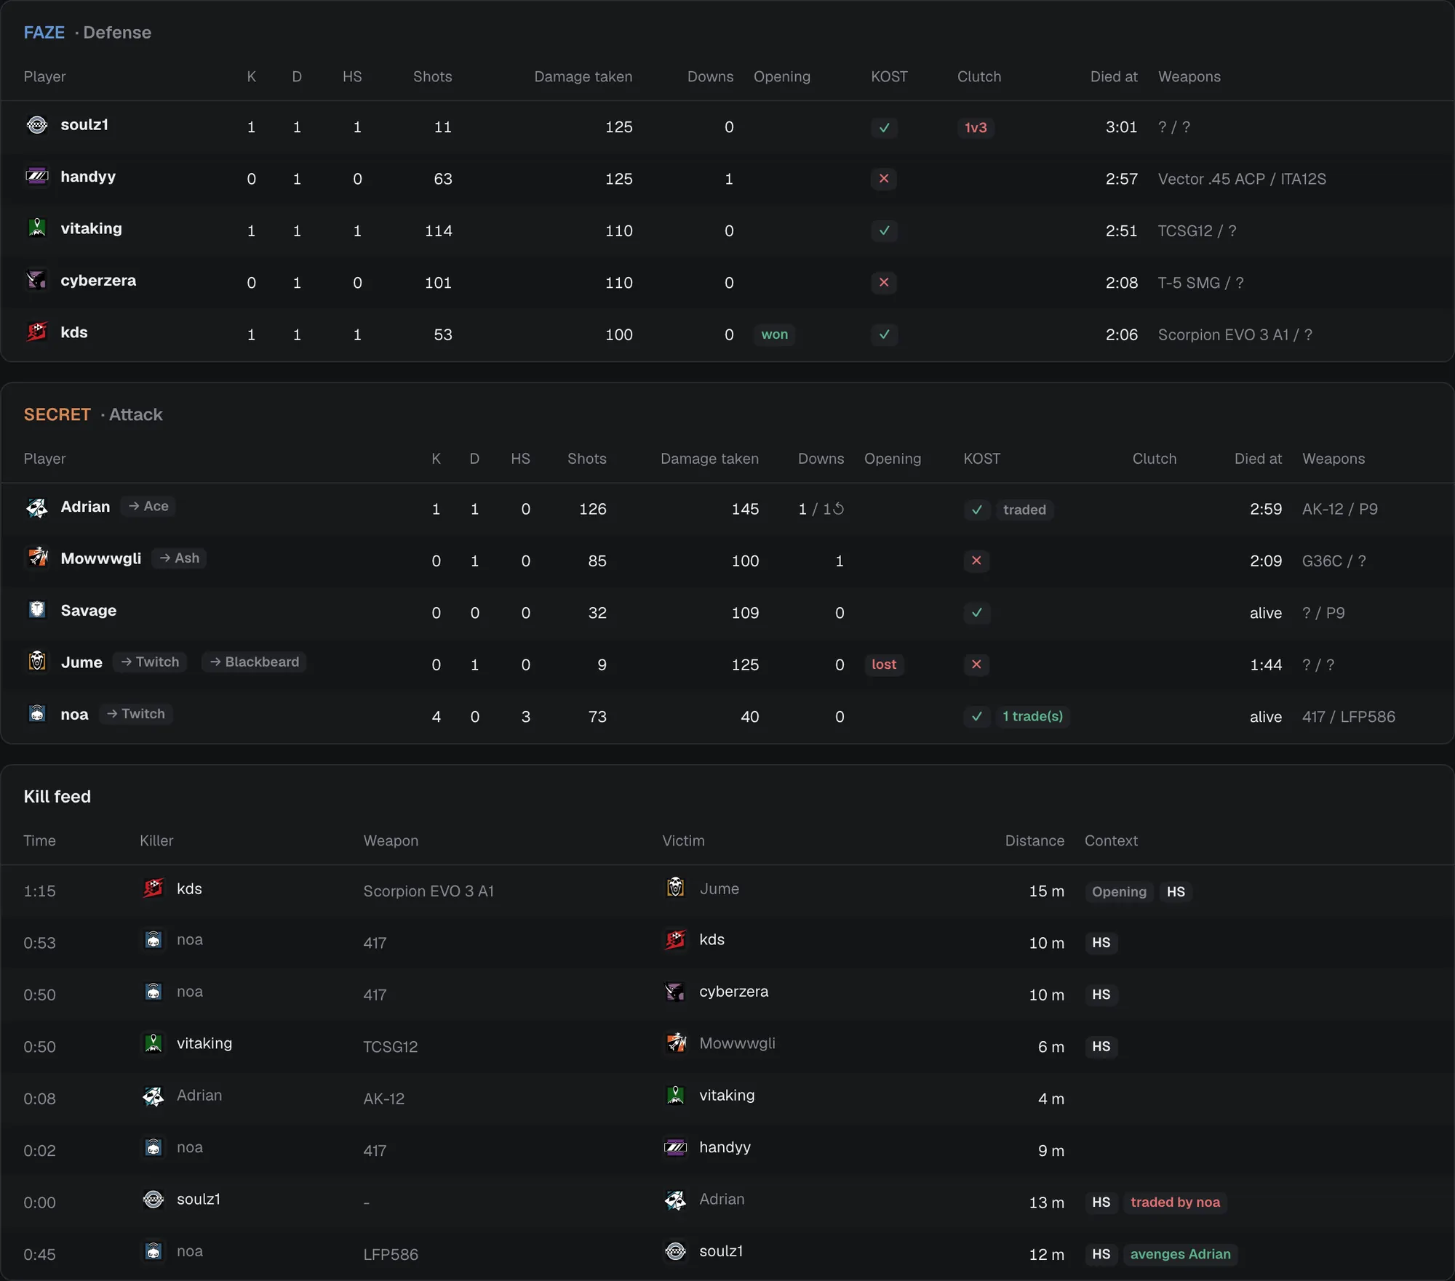This screenshot has height=1281, width=1455.
Task: Click Mowwwgli victim icon in kill feed
Action: pos(676,1043)
